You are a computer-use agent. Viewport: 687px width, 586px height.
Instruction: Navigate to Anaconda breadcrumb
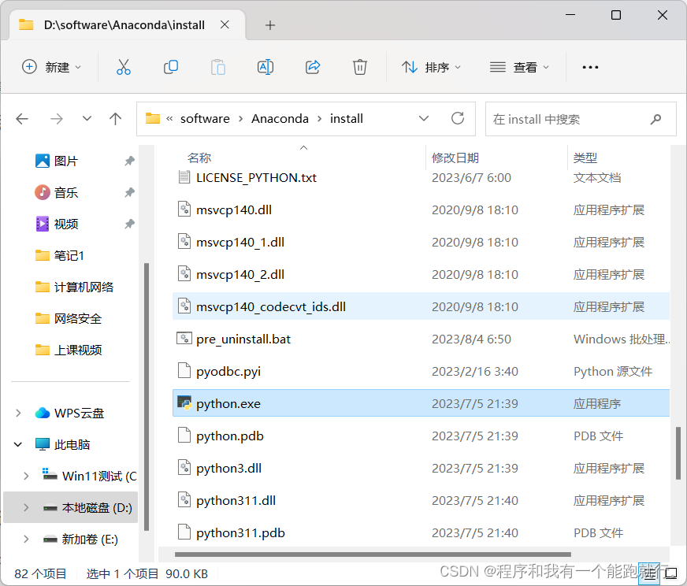coord(280,119)
